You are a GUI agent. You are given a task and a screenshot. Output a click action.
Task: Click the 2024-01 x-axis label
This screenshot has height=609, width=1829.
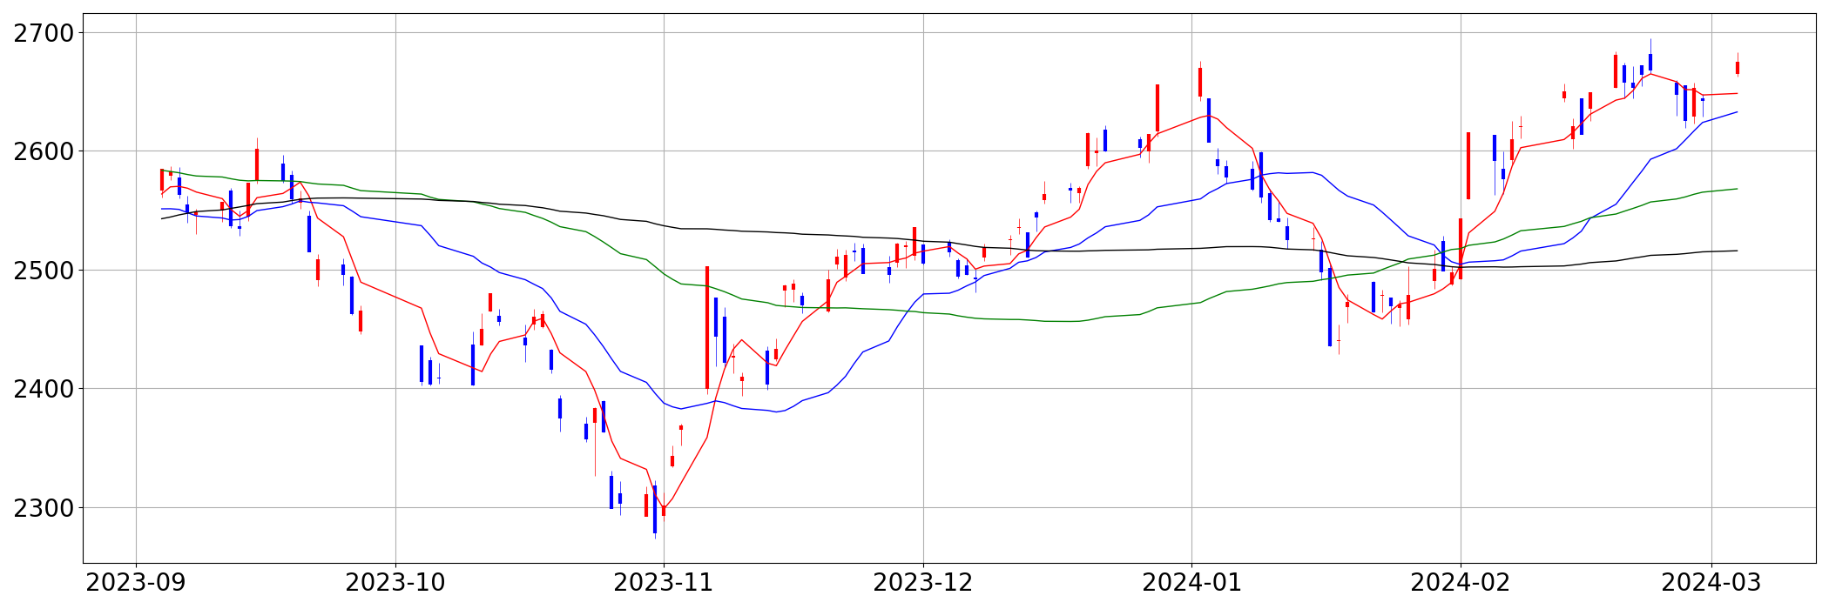tap(1191, 583)
